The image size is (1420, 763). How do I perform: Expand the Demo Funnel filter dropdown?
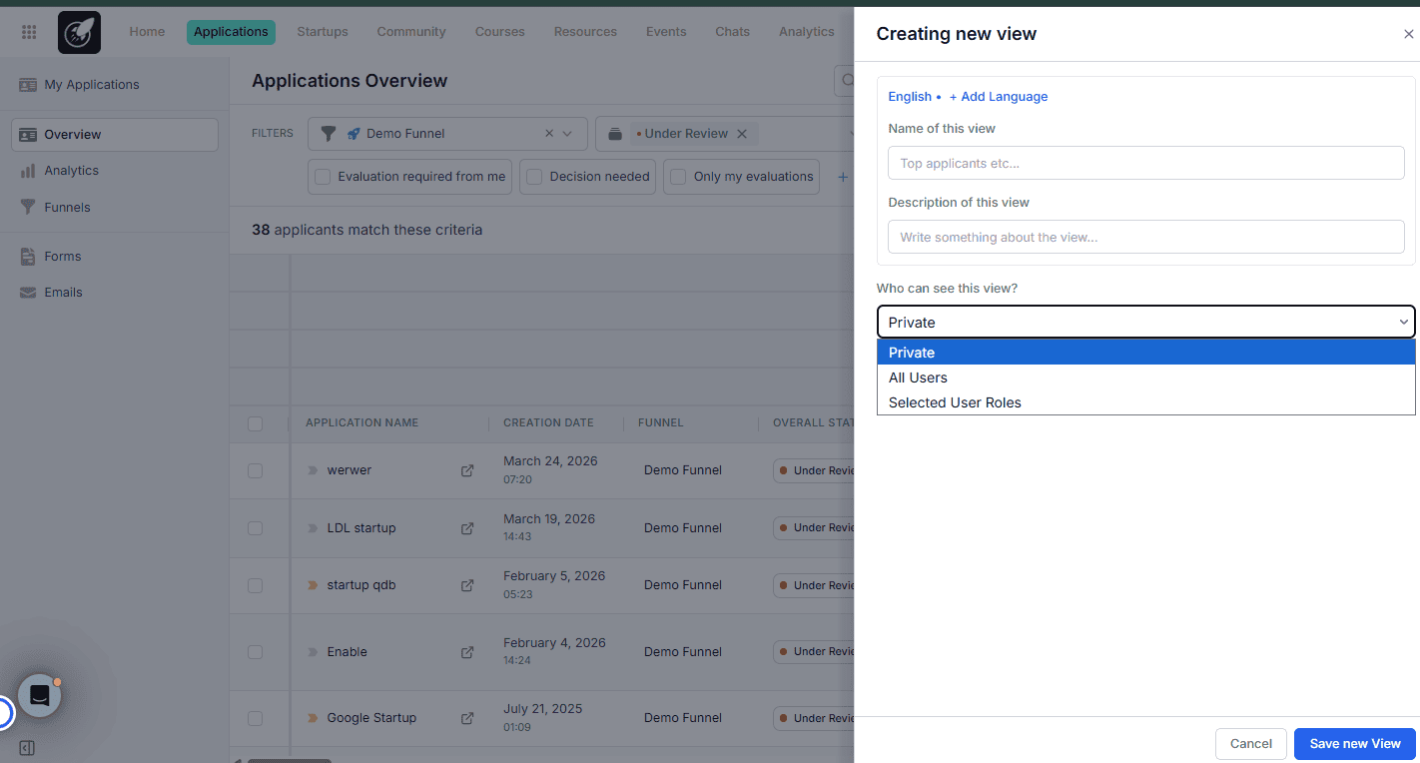point(568,134)
